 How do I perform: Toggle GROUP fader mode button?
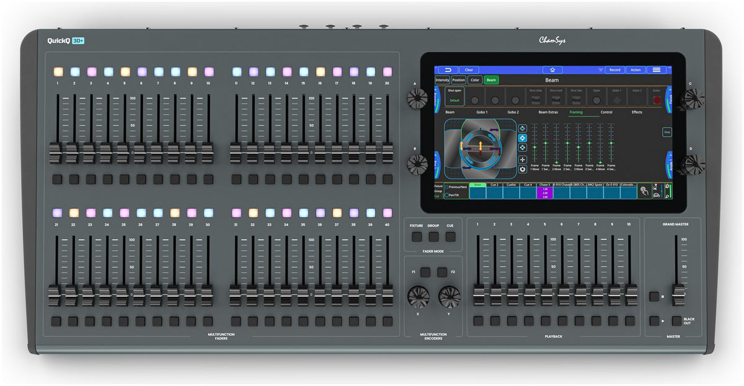(x=433, y=237)
